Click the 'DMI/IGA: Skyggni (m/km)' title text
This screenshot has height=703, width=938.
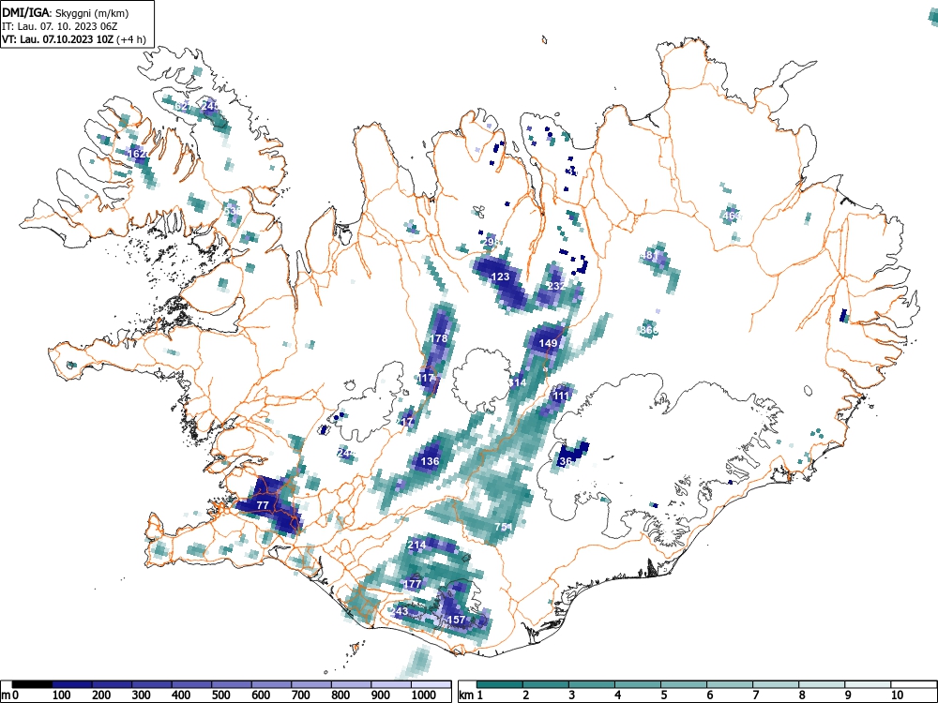coord(66,12)
